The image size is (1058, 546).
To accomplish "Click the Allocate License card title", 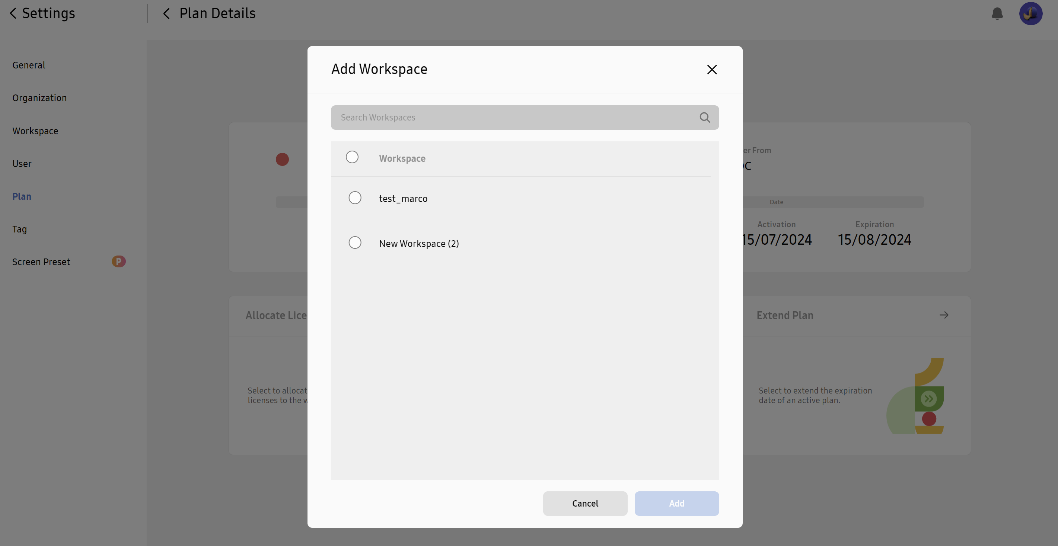I will coord(276,315).
